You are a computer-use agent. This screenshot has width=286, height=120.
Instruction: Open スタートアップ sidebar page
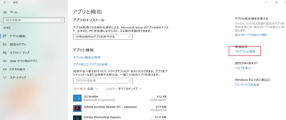pos(18,77)
